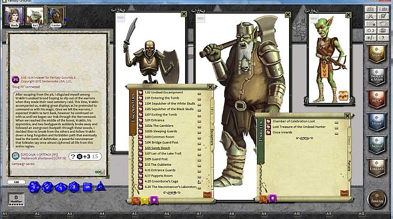
Task: Select hotkey slot A-9 in the bottom bar
Action: point(264,214)
